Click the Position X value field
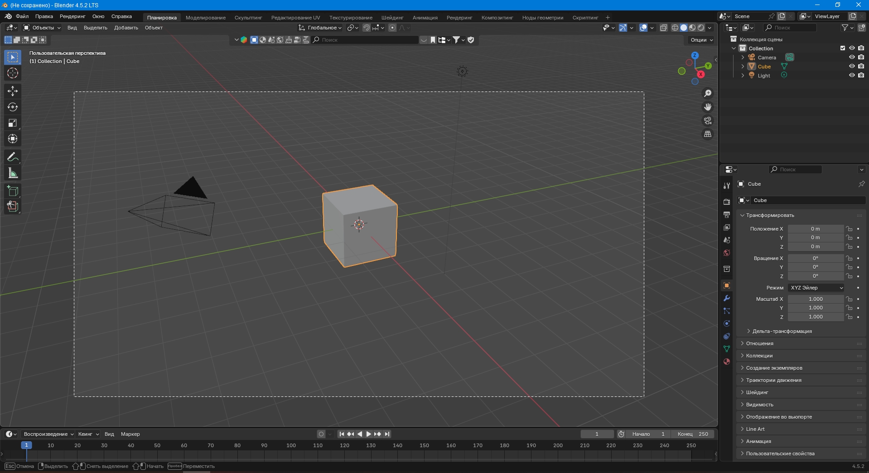Image resolution: width=869 pixels, height=473 pixels. click(816, 229)
